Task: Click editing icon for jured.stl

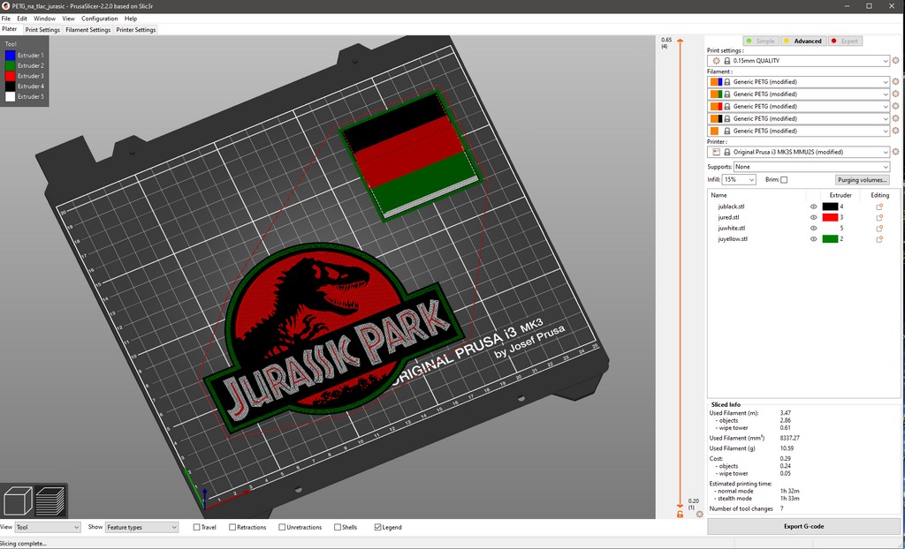Action: [879, 217]
